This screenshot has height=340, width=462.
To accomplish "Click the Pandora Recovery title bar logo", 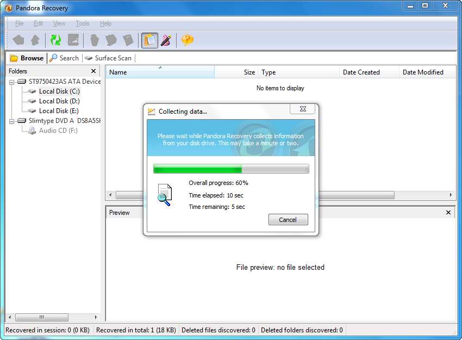I will click(x=9, y=8).
